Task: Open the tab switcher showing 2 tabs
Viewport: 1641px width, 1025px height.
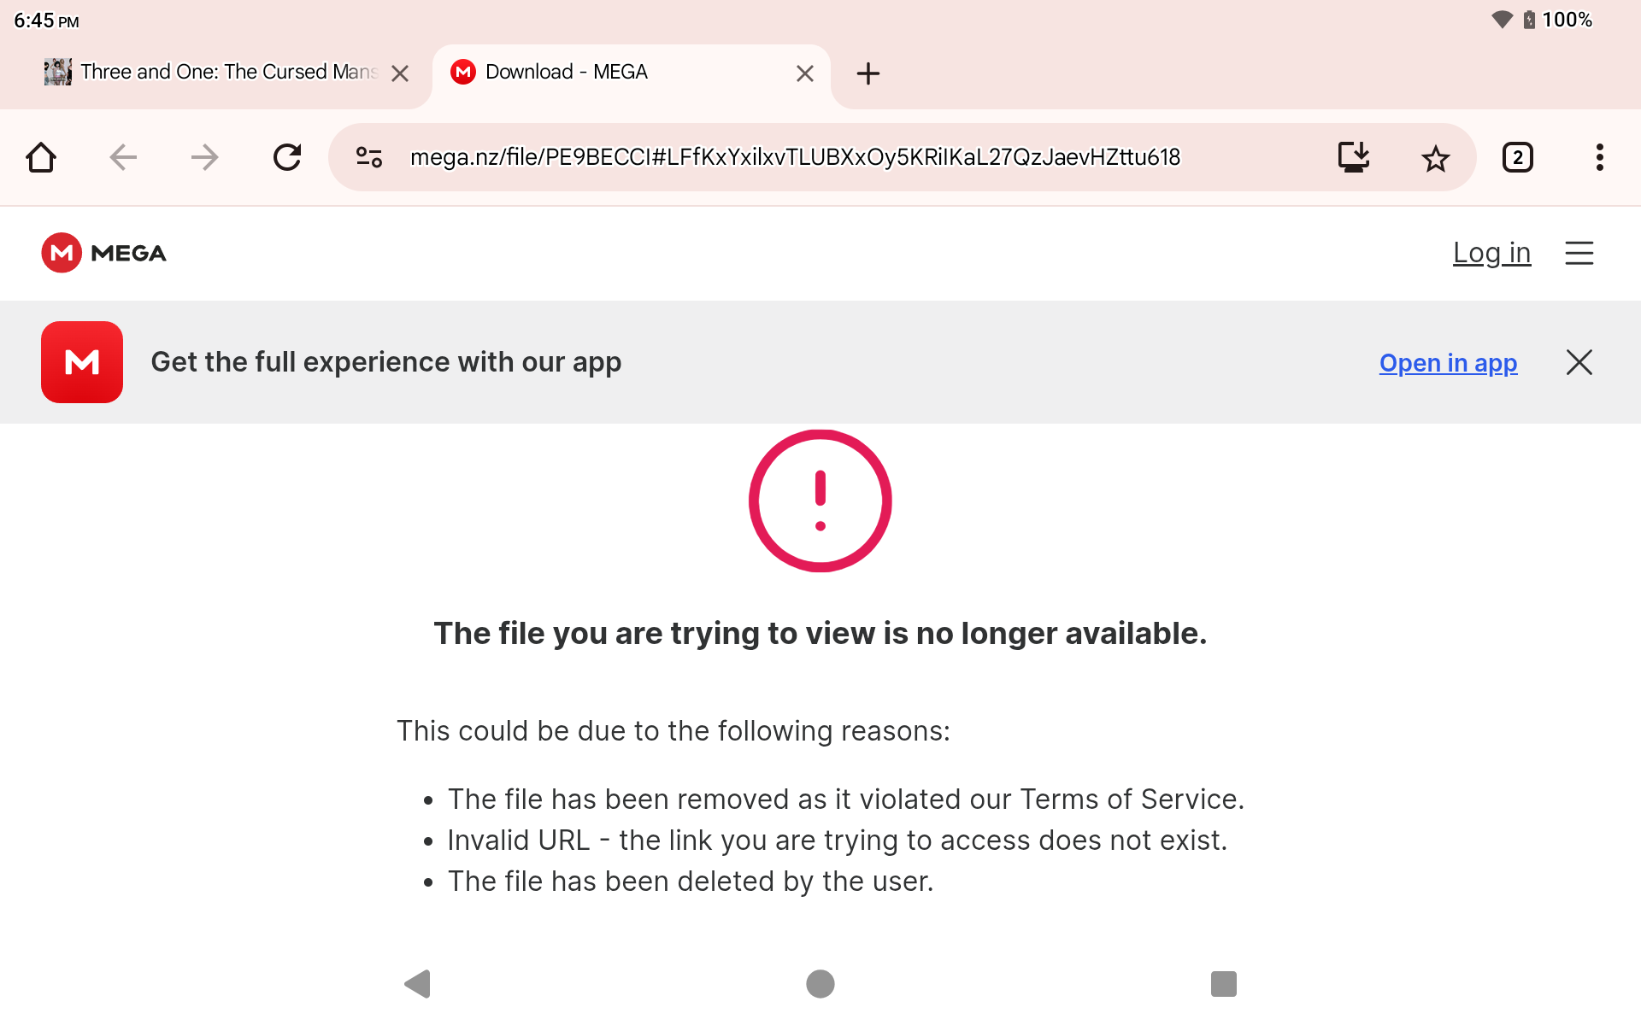Action: (x=1517, y=158)
